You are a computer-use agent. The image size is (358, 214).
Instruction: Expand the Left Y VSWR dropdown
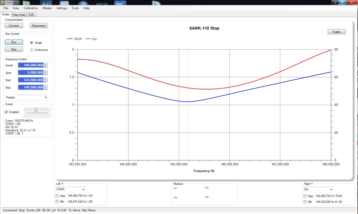(x=70, y=189)
